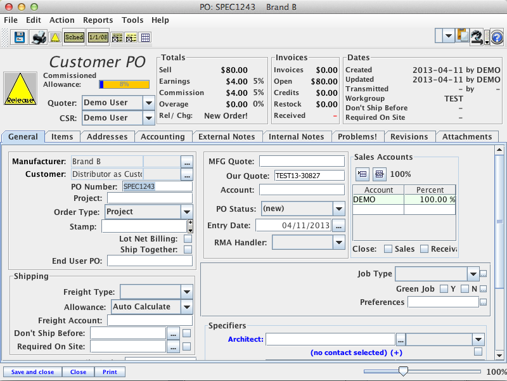The image size is (507, 381).
Task: Click the Sched toolbar button
Action: [74, 37]
